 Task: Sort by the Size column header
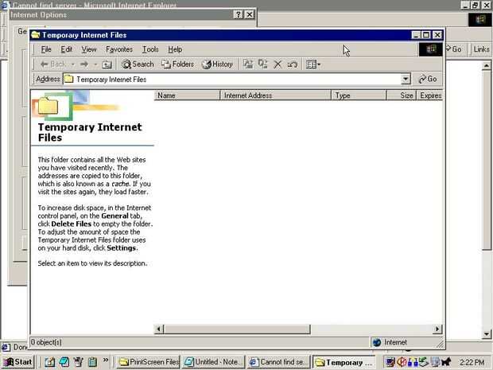[402, 95]
